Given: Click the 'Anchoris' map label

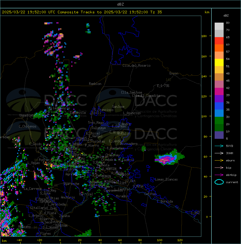Looking at the screenshot, I should click(x=68, y=197).
